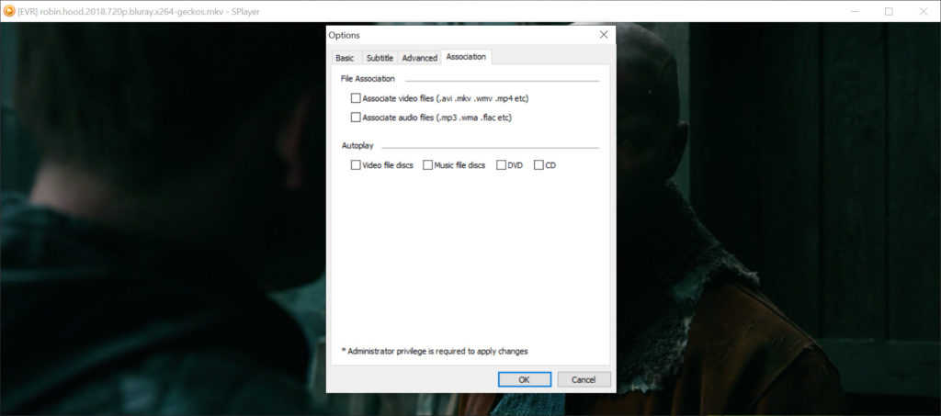The height and width of the screenshot is (416, 941).
Task: Enable Associate audio files checkbox
Action: 356,118
